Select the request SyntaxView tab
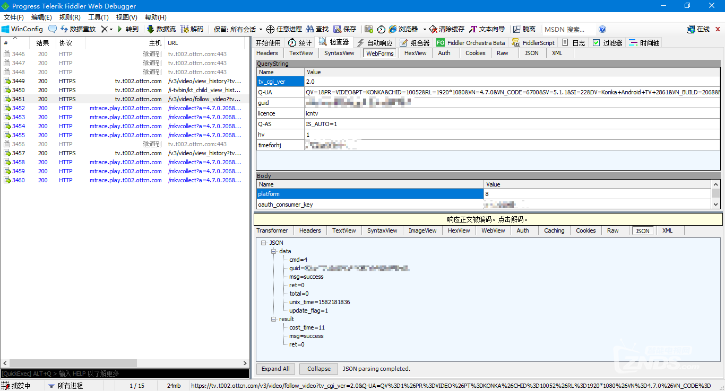 pyautogui.click(x=339, y=53)
